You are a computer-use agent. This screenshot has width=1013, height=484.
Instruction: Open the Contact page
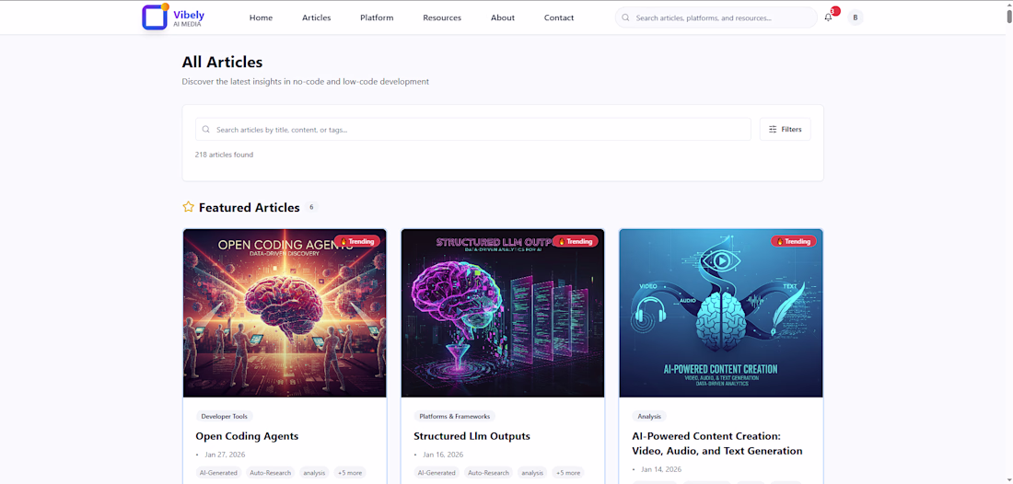click(x=559, y=17)
